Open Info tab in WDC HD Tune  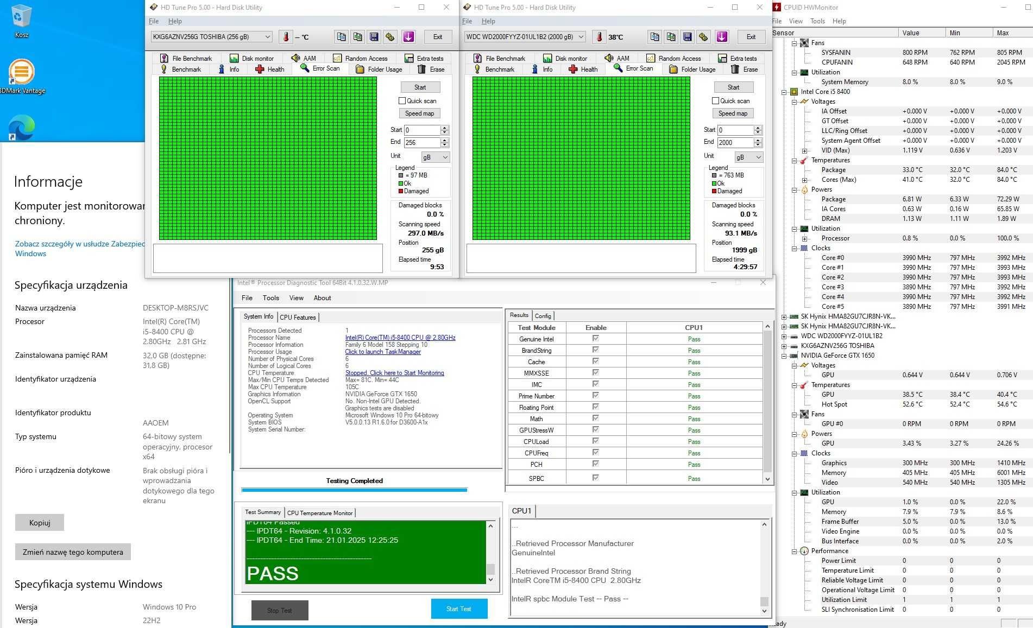[541, 69]
